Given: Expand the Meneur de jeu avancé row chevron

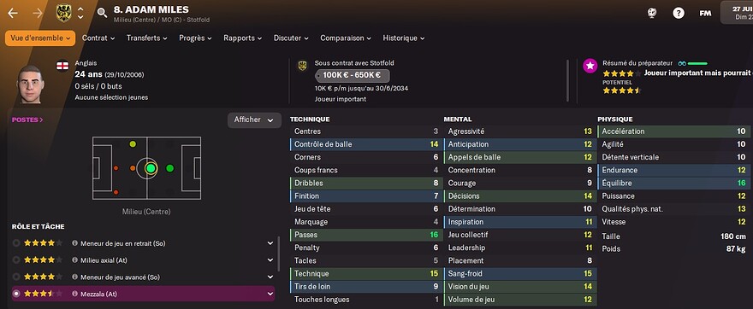Looking at the screenshot, I should [x=270, y=277].
